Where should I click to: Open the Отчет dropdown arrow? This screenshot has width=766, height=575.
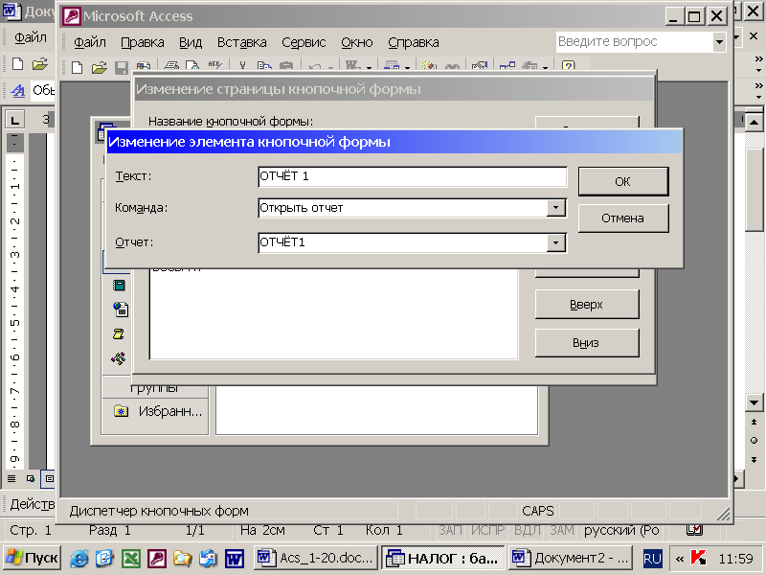pos(556,242)
